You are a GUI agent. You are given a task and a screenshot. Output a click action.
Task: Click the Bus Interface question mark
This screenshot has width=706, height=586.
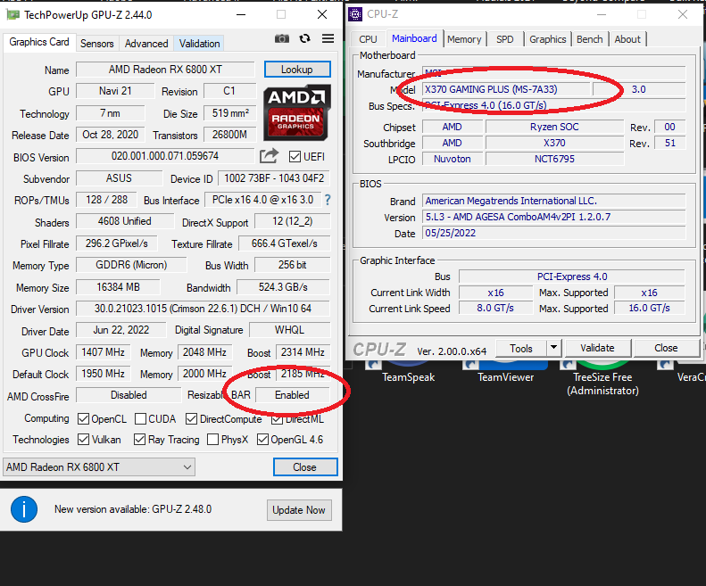[x=328, y=200]
